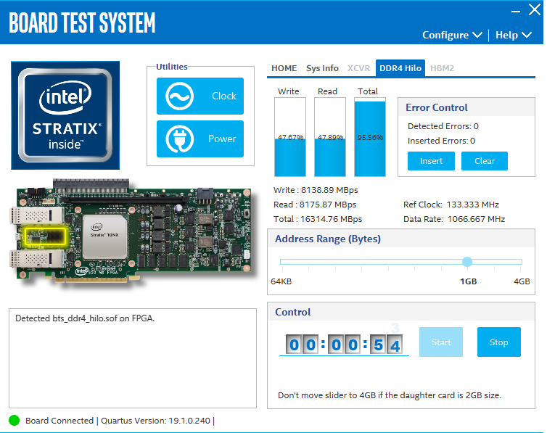Viewport: 547px width, 433px height.
Task: Select the DDR4 Hilo tab
Action: (400, 68)
